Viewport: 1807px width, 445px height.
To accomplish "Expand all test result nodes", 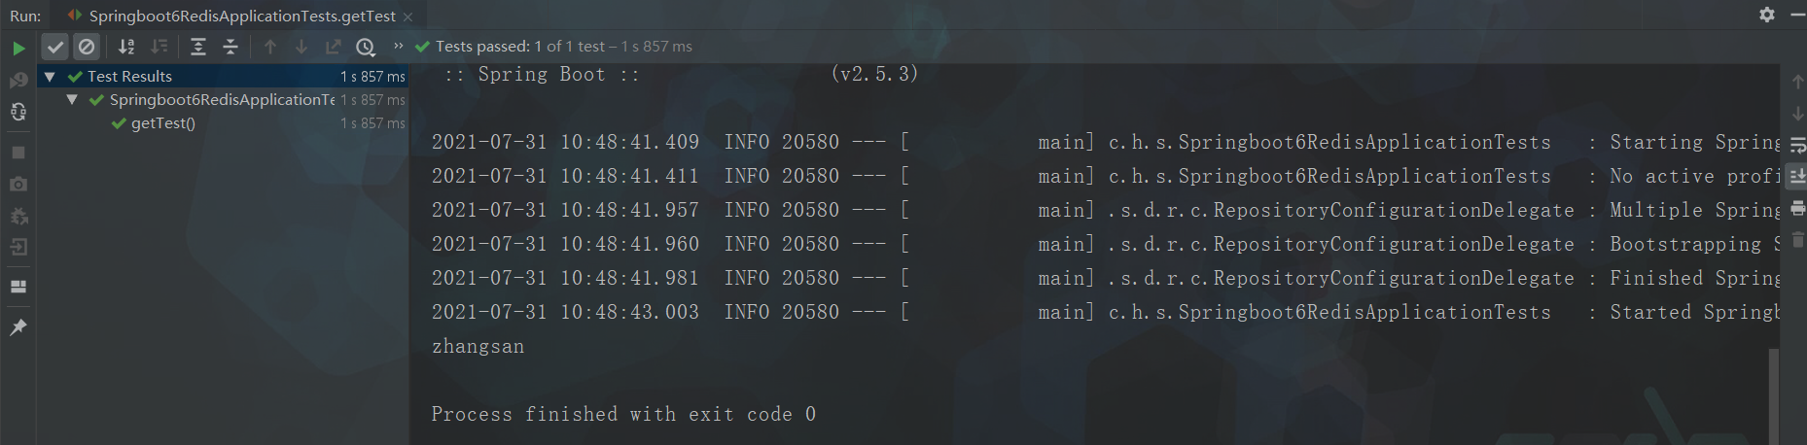I will point(198,47).
